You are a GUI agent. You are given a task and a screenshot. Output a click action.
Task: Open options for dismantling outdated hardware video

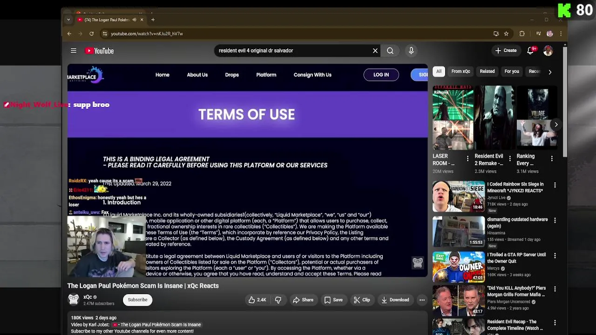point(555,220)
